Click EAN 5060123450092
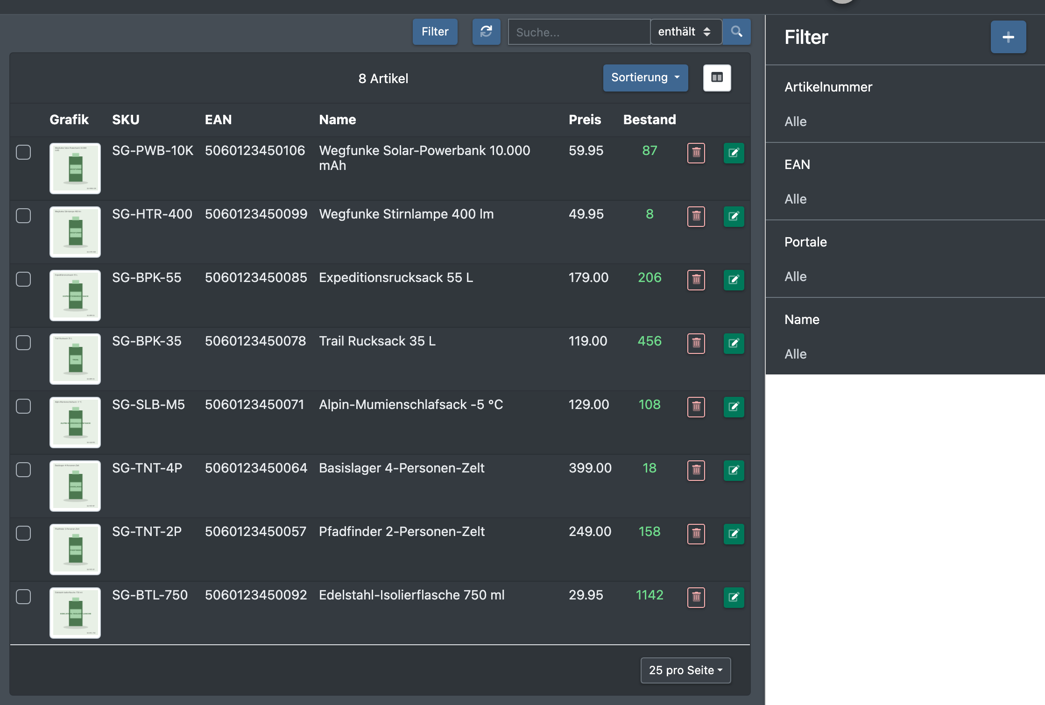This screenshot has width=1045, height=705. 256,595
